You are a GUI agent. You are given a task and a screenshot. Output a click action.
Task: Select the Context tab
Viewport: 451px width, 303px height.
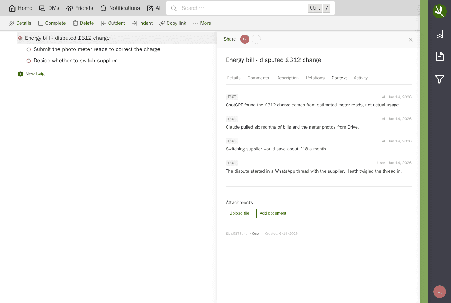[339, 78]
